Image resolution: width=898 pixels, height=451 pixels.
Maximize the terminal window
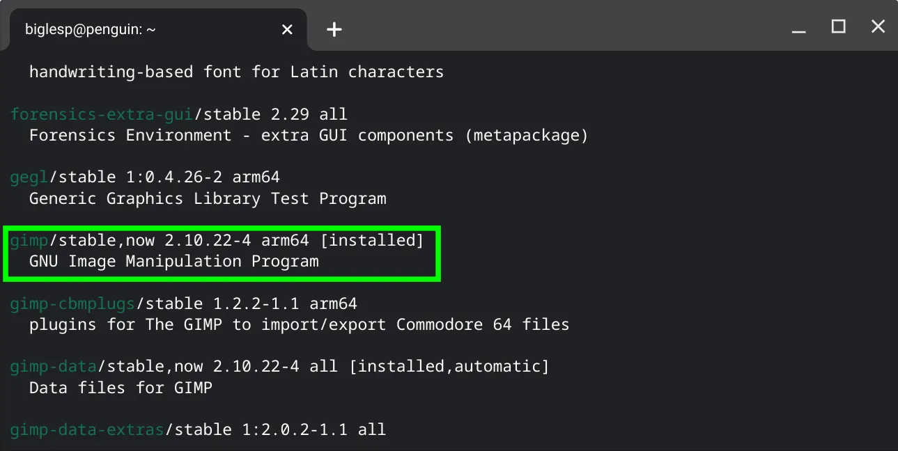pos(839,27)
